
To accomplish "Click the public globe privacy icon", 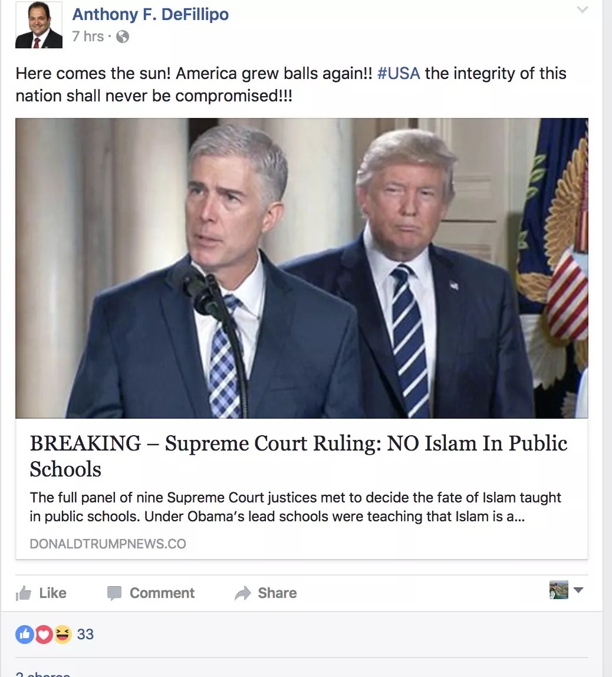I will click(123, 37).
